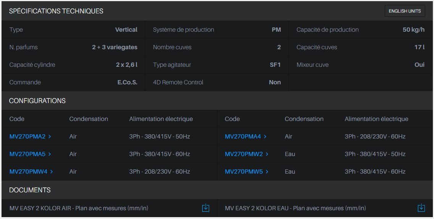Collapse the Configurations section header
Screen dimensions: 434x219
[x=37, y=101]
